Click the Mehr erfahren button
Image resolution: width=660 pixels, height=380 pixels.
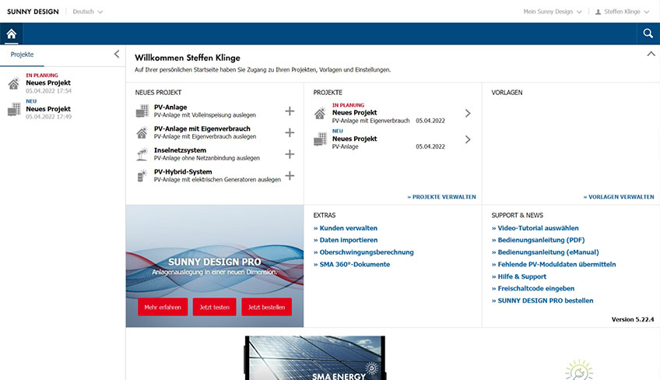(163, 307)
